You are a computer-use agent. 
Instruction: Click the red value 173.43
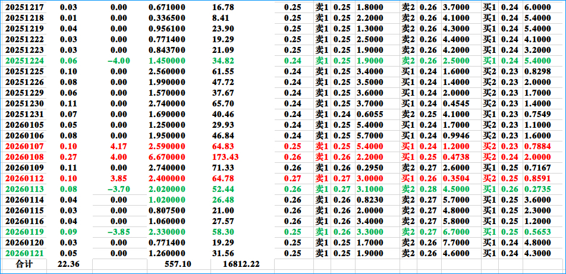225,158
